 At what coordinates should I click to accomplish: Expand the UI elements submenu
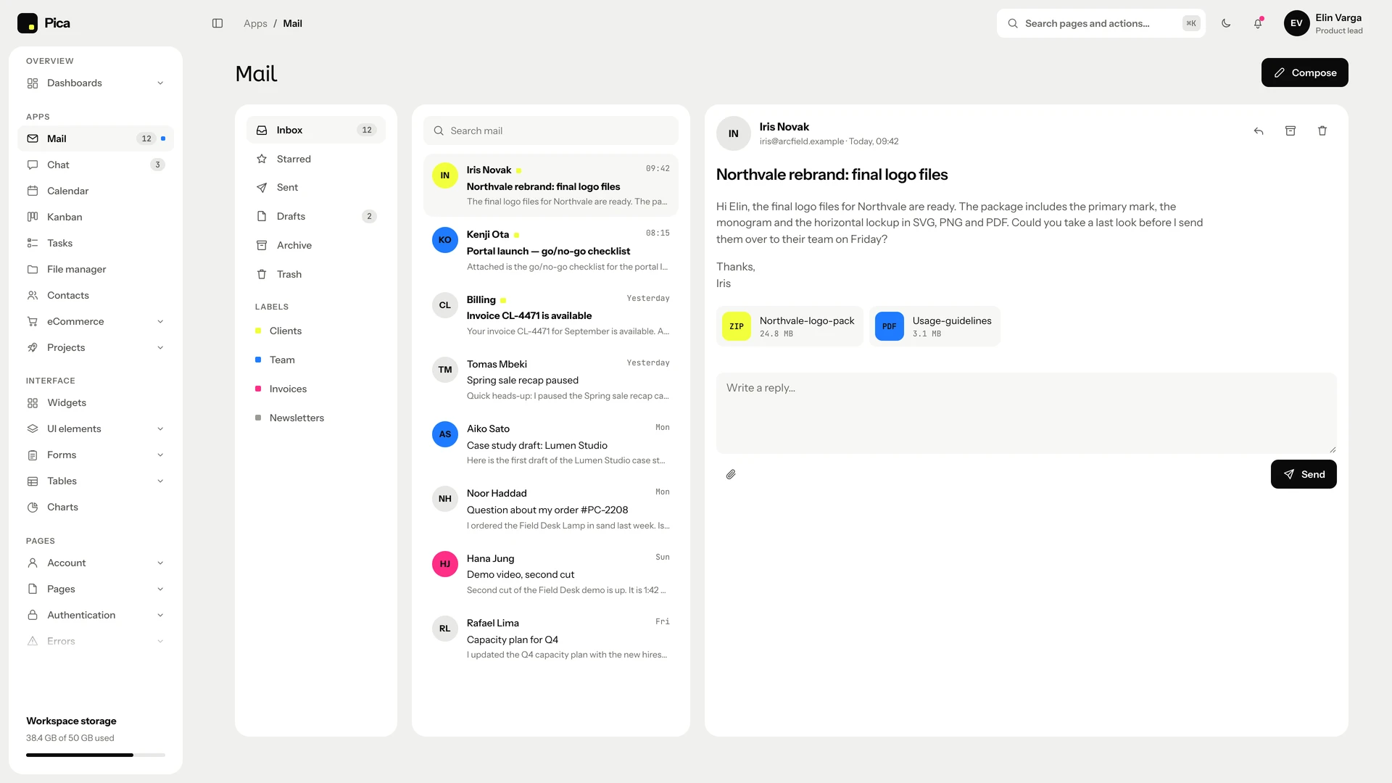pyautogui.click(x=96, y=428)
